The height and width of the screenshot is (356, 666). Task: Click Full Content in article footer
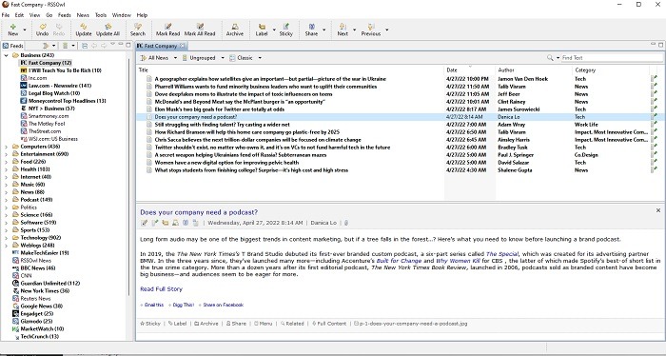(x=329, y=324)
